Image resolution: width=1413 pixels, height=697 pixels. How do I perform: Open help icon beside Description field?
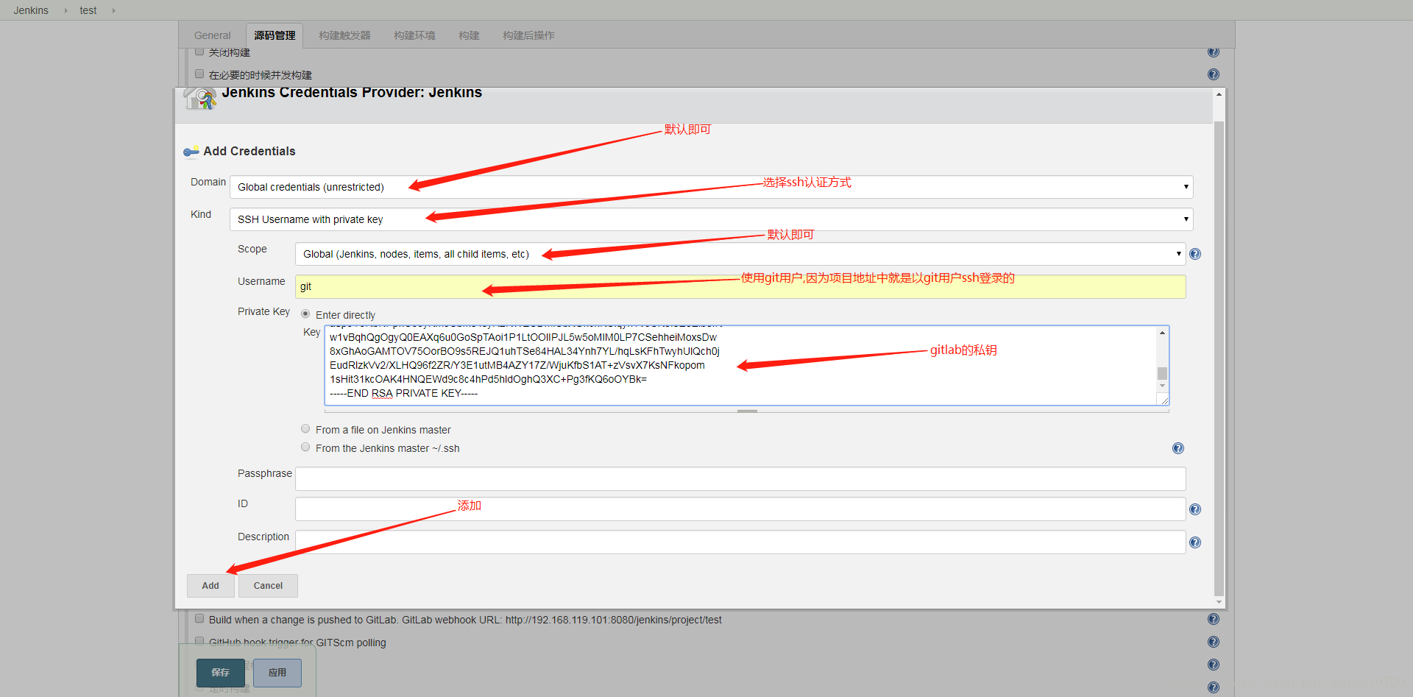point(1195,542)
